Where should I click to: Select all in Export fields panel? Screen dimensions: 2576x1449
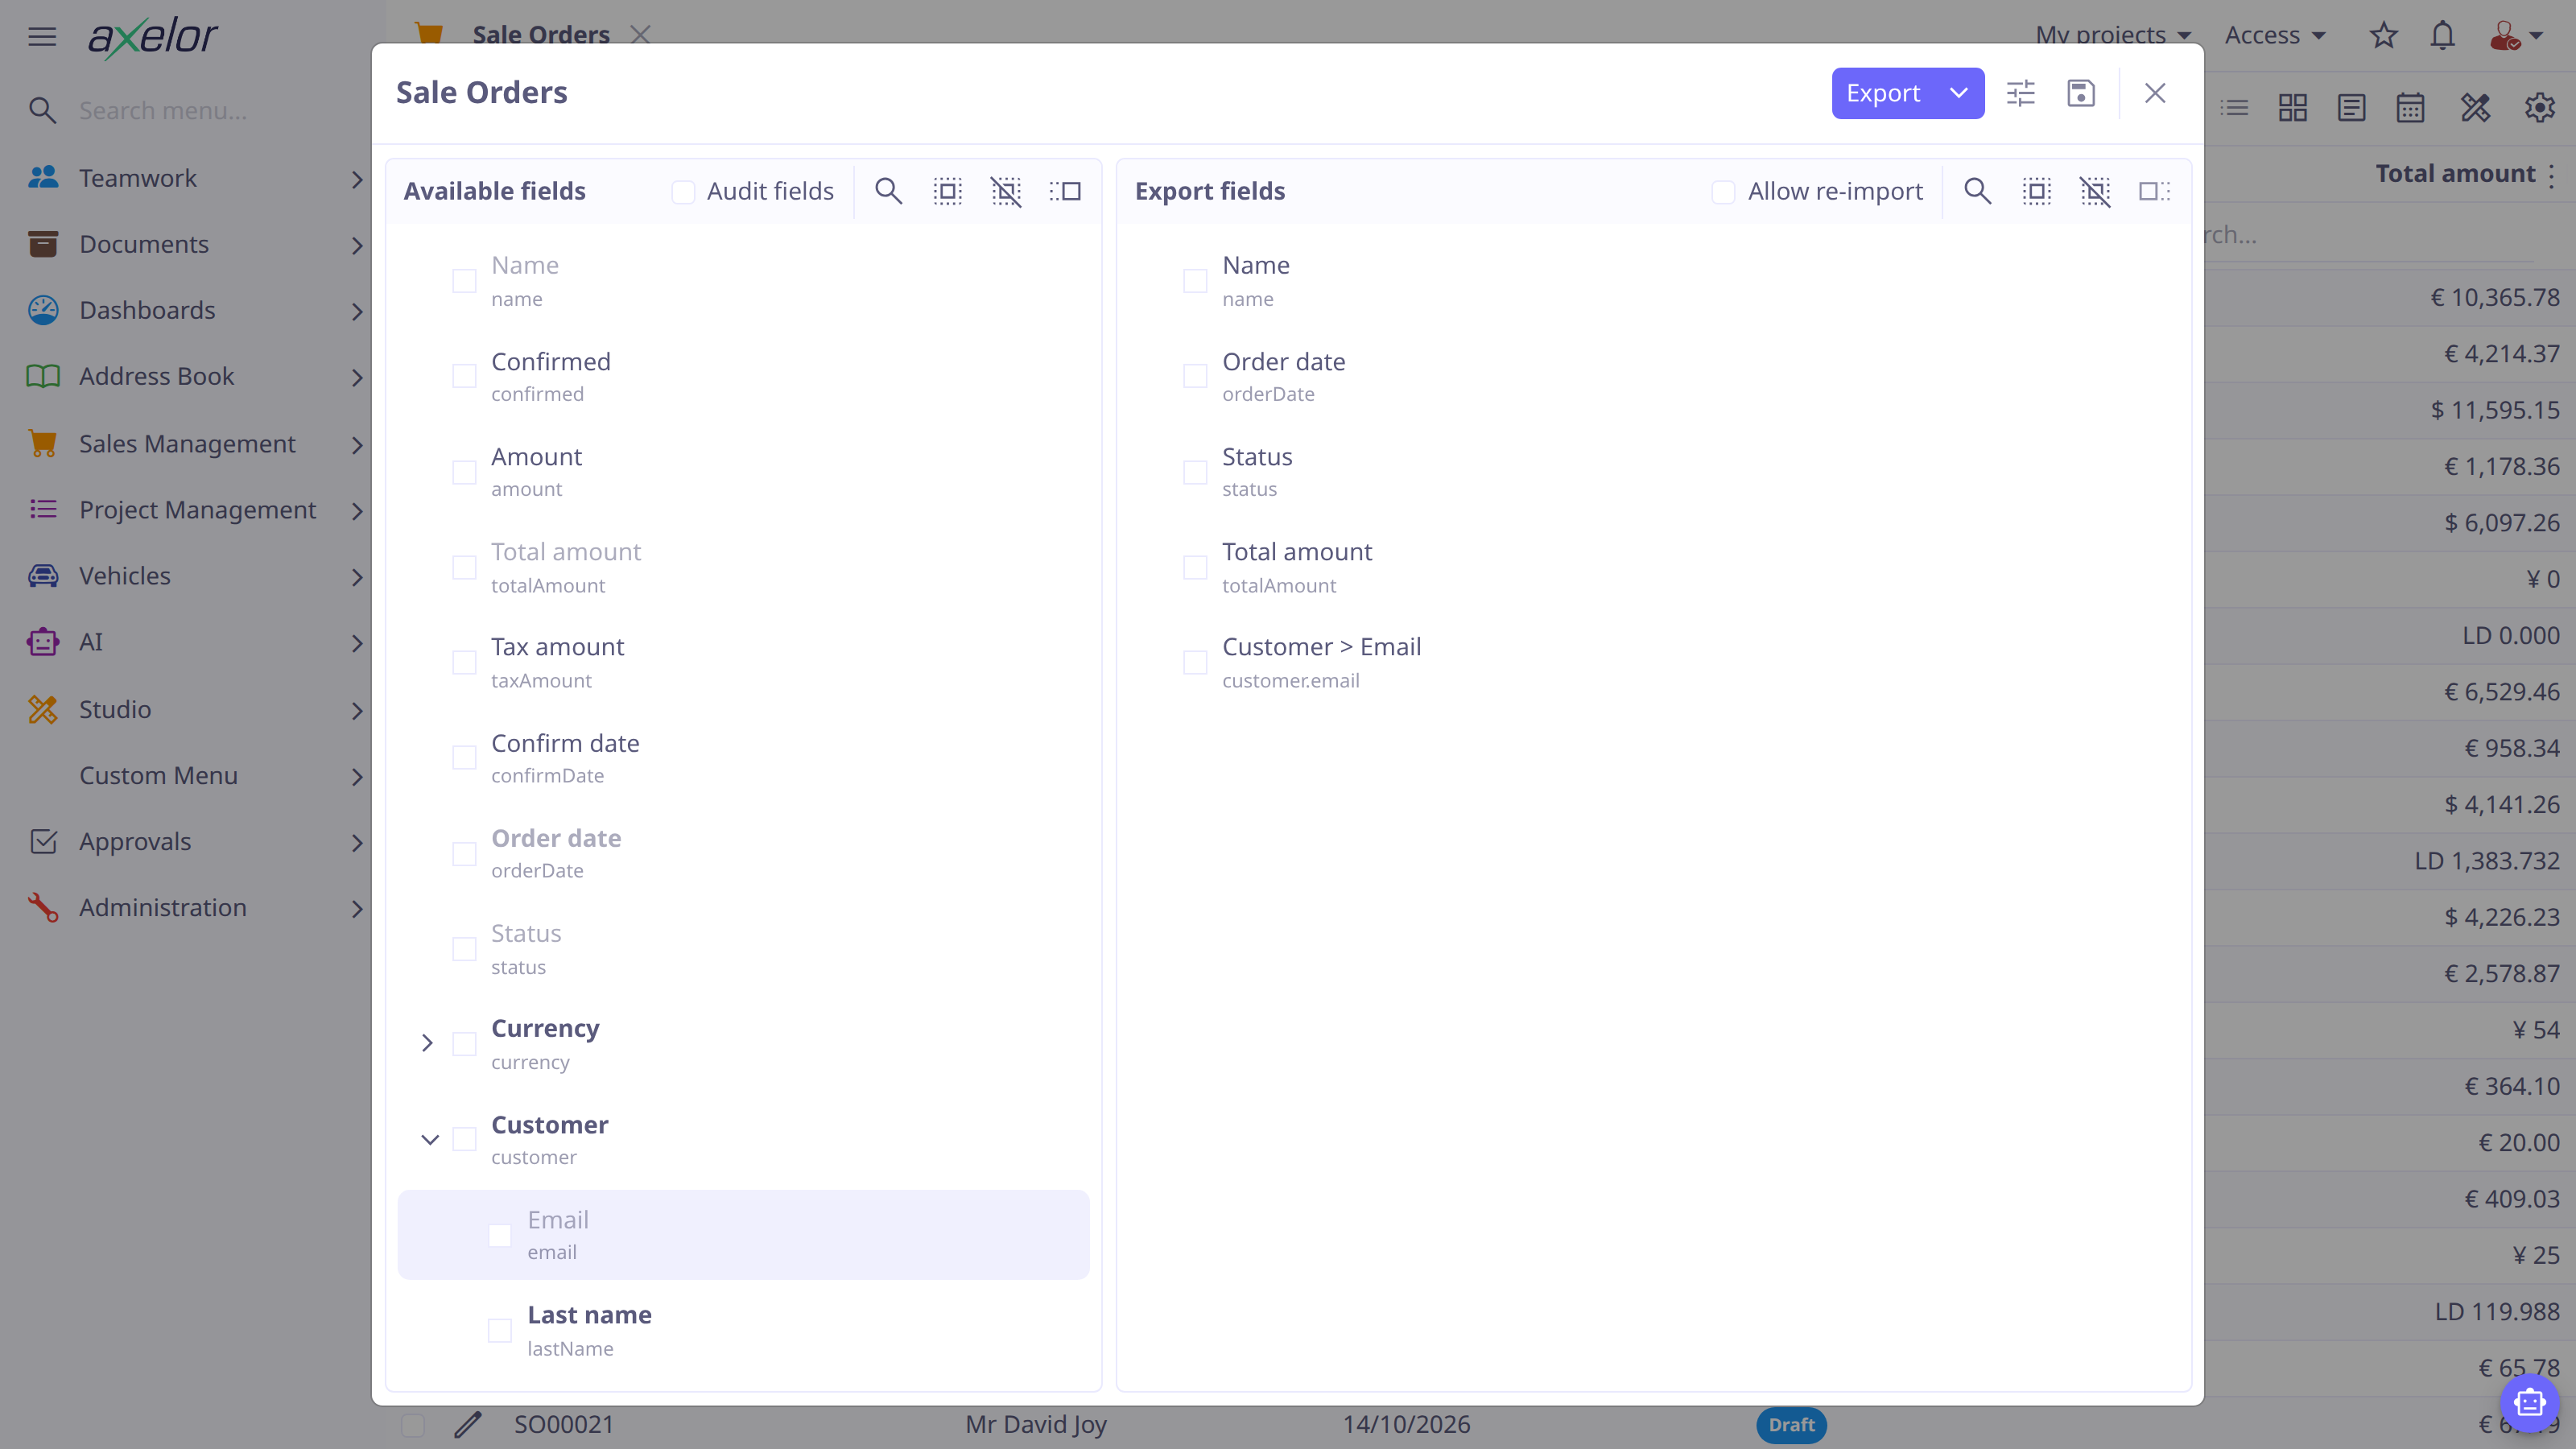coord(2036,191)
